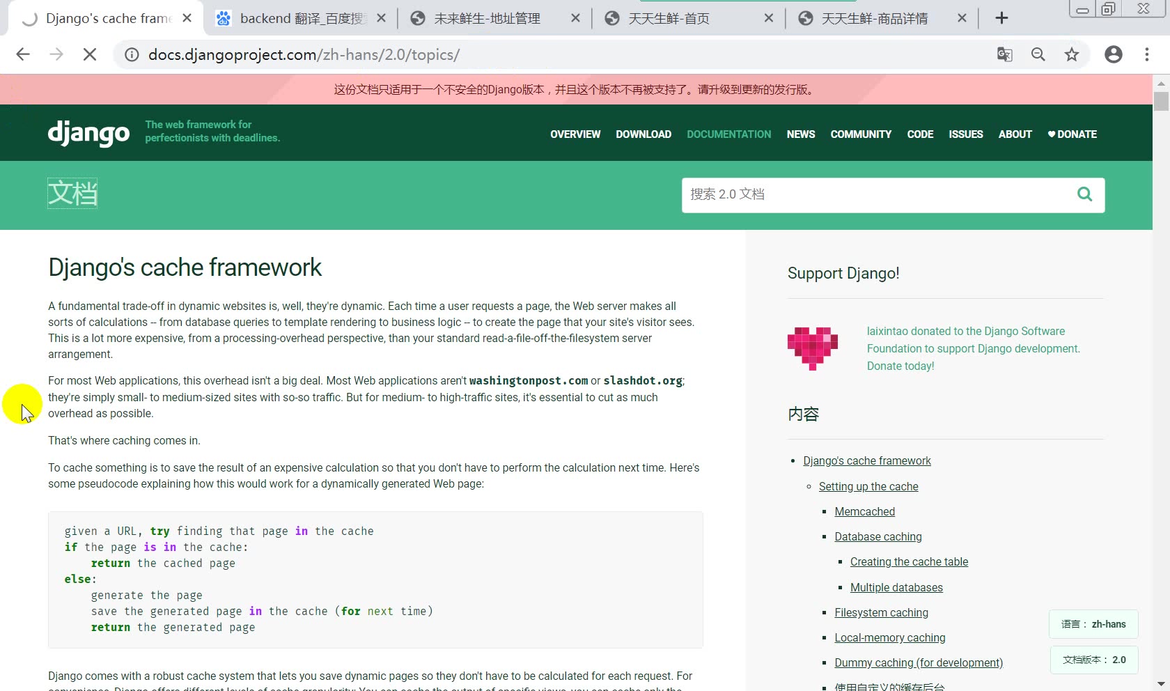This screenshot has height=691, width=1170.
Task: Close the Django's cache framework tab
Action: tap(187, 18)
